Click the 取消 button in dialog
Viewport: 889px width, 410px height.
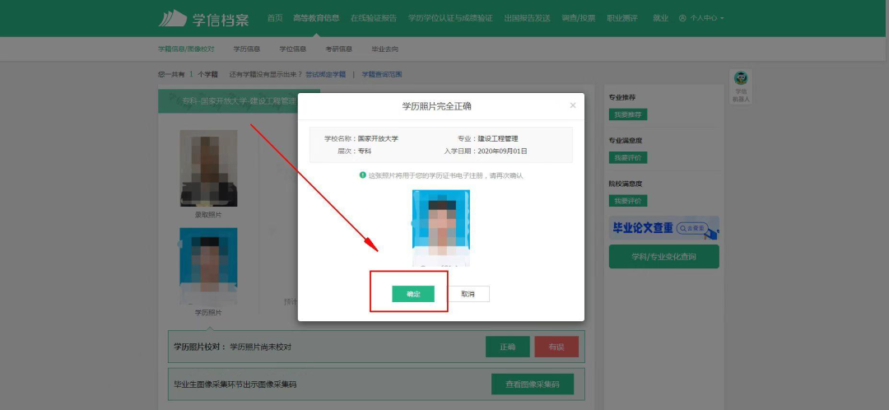(x=468, y=294)
